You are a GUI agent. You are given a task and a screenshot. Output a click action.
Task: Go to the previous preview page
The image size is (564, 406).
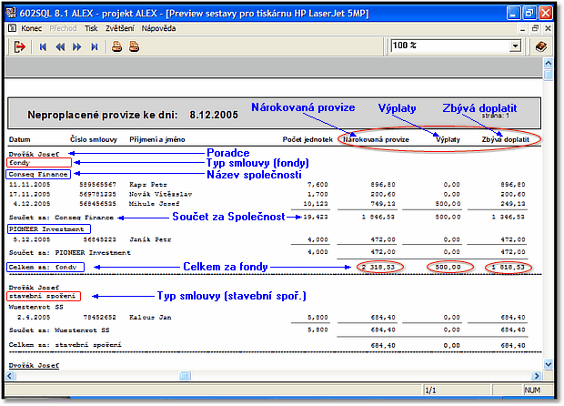[60, 46]
